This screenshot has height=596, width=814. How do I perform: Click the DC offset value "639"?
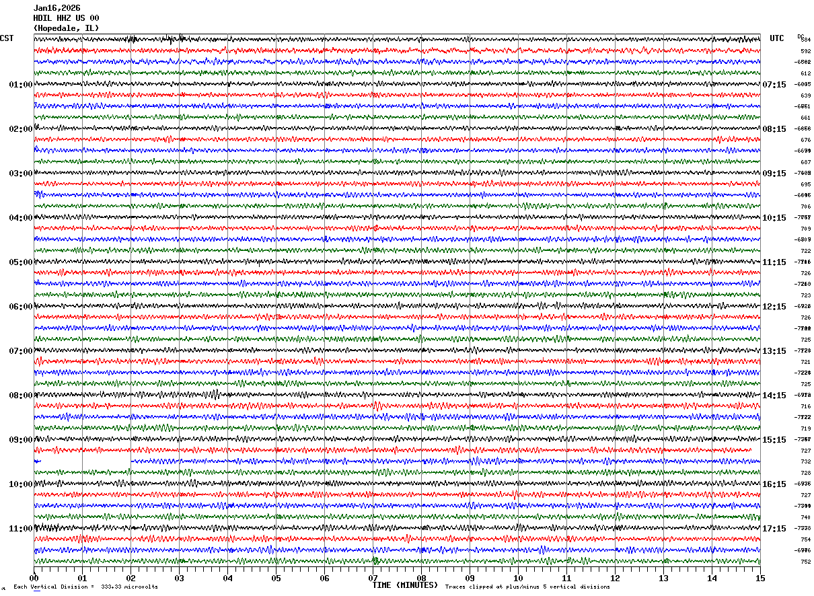point(805,96)
